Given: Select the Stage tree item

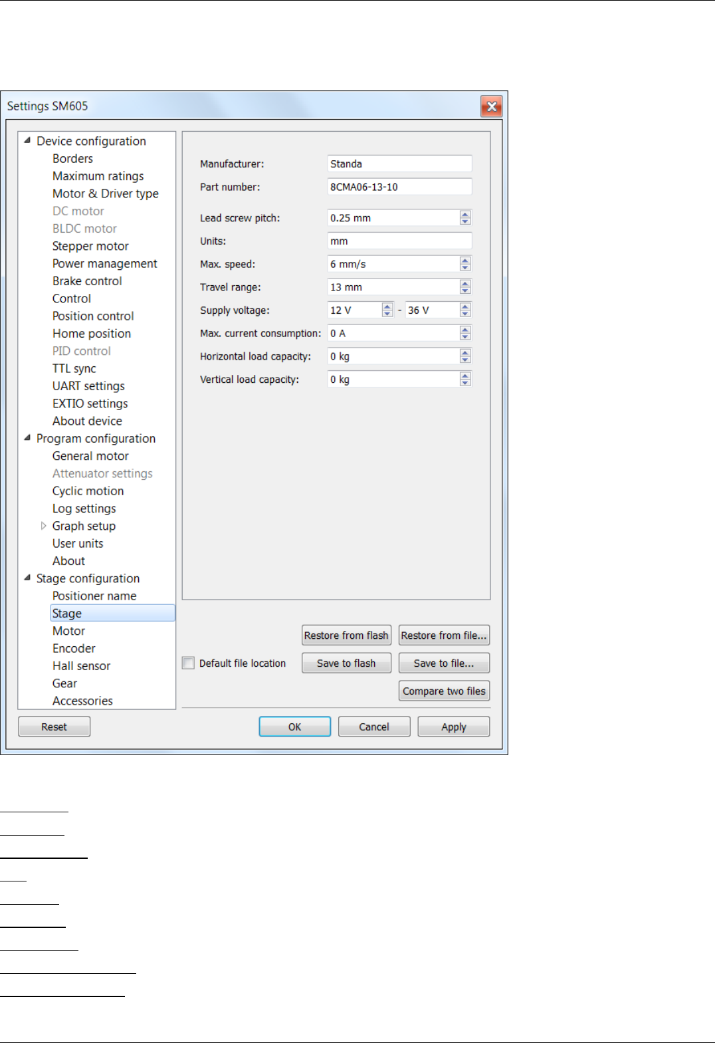Looking at the screenshot, I should tap(112, 613).
